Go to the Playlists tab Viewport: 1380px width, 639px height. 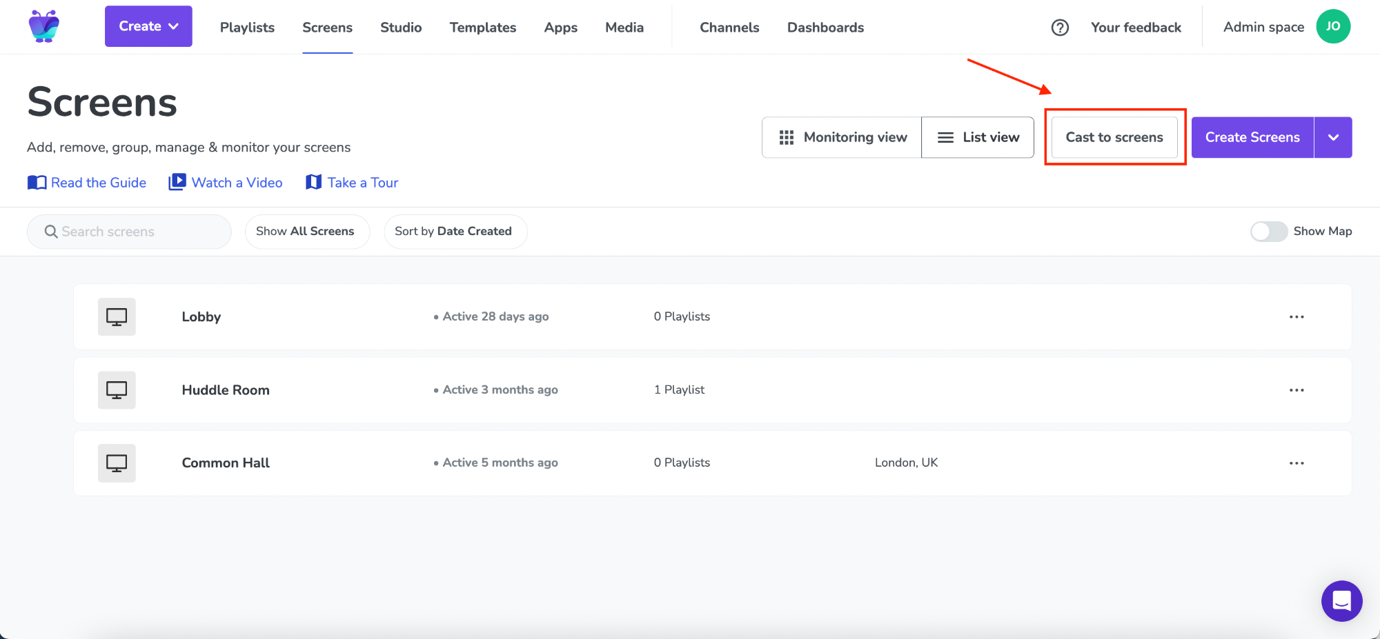point(247,28)
